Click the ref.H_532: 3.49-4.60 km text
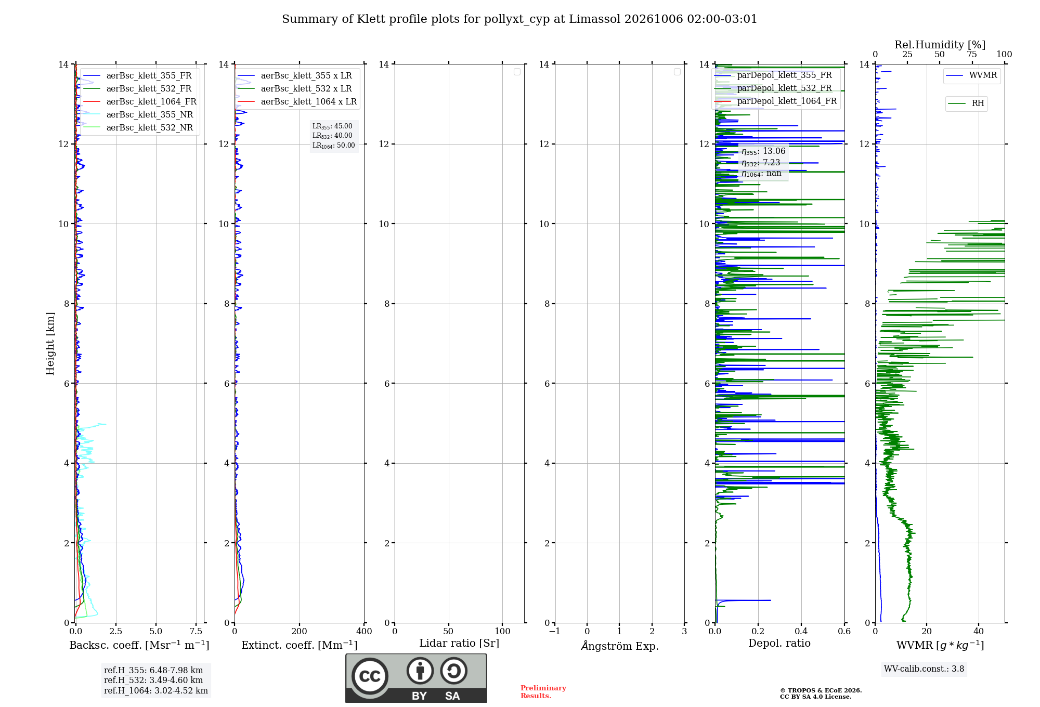 point(153,680)
